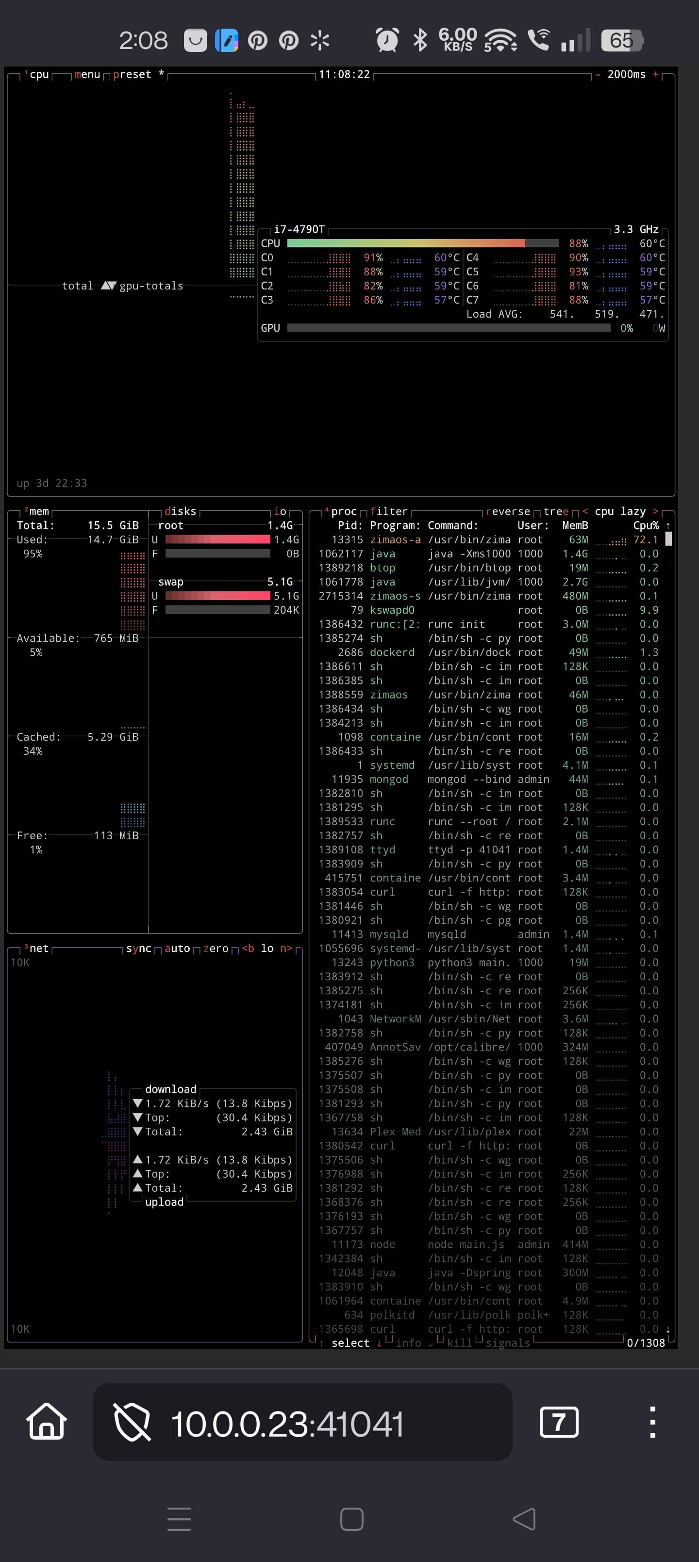Image resolution: width=699 pixels, height=1562 pixels.
Task: Click 'n>' to switch to next network interface
Action: (286, 949)
